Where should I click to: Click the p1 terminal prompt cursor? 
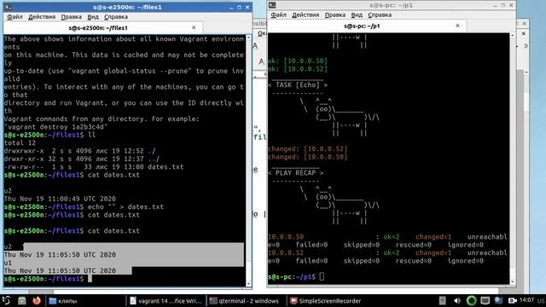click(x=322, y=276)
